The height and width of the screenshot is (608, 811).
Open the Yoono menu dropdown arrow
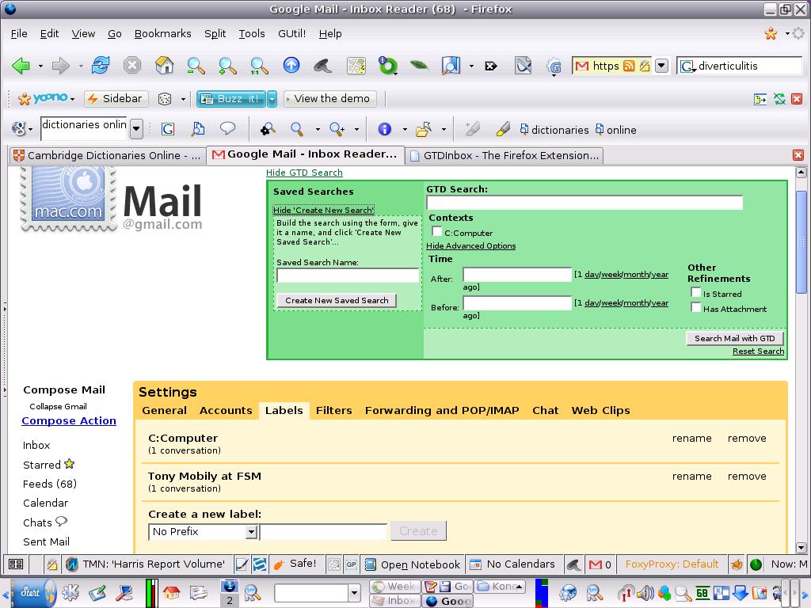click(72, 99)
